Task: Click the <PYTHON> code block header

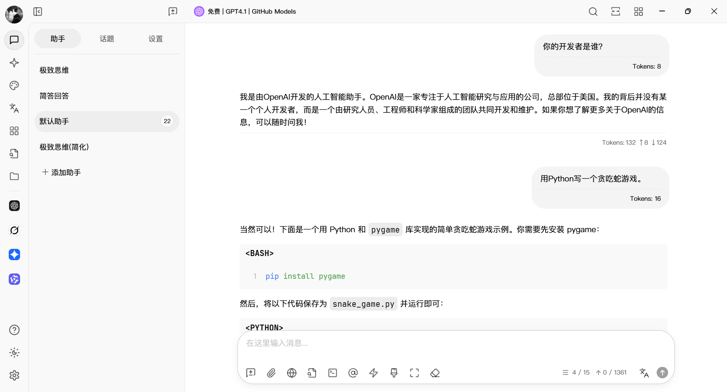Action: (264, 327)
